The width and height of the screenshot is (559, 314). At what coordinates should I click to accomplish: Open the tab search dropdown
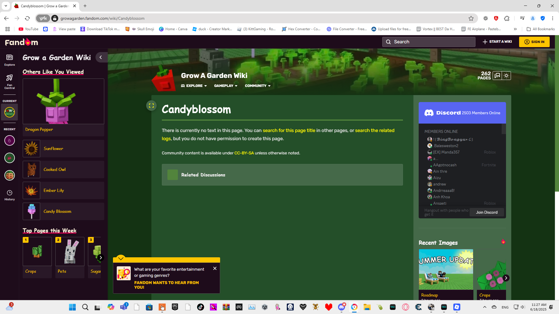(x=6, y=6)
